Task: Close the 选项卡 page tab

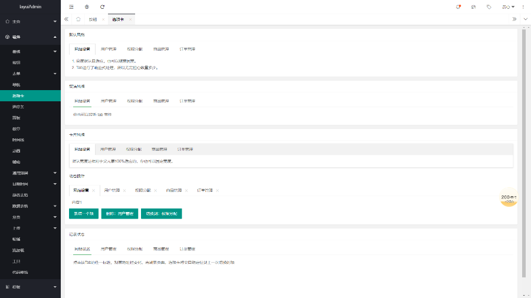Action: coord(130,19)
